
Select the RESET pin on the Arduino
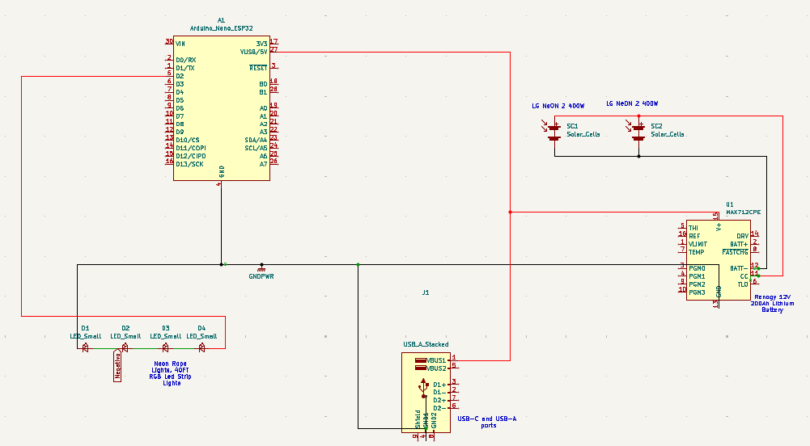click(x=258, y=68)
